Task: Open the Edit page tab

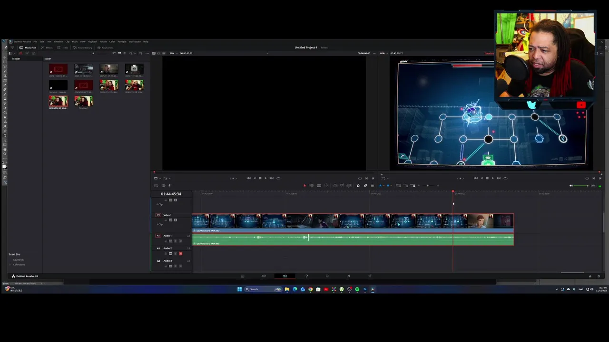Action: (285, 276)
